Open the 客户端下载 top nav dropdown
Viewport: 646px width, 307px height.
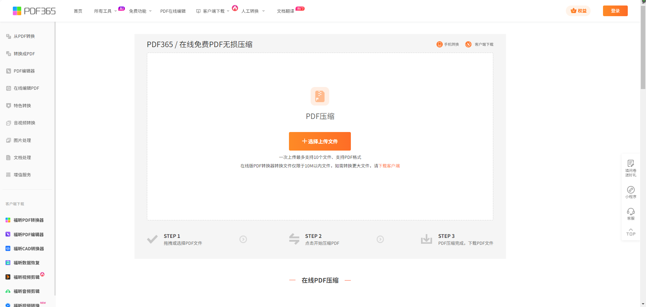point(213,11)
